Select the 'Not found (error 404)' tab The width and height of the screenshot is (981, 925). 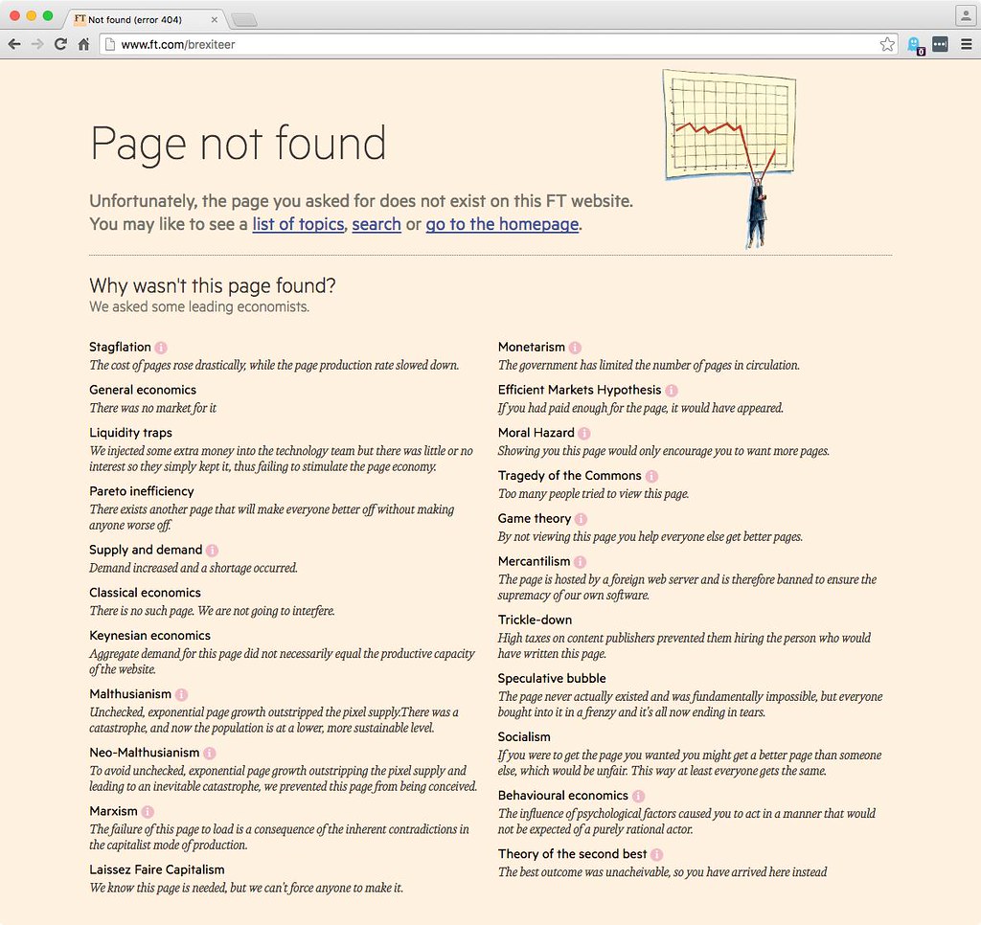point(144,19)
